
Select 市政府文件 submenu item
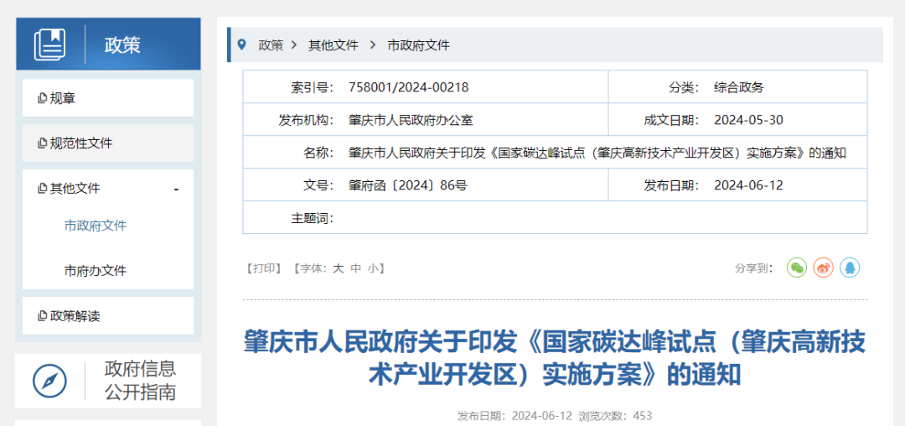96,226
